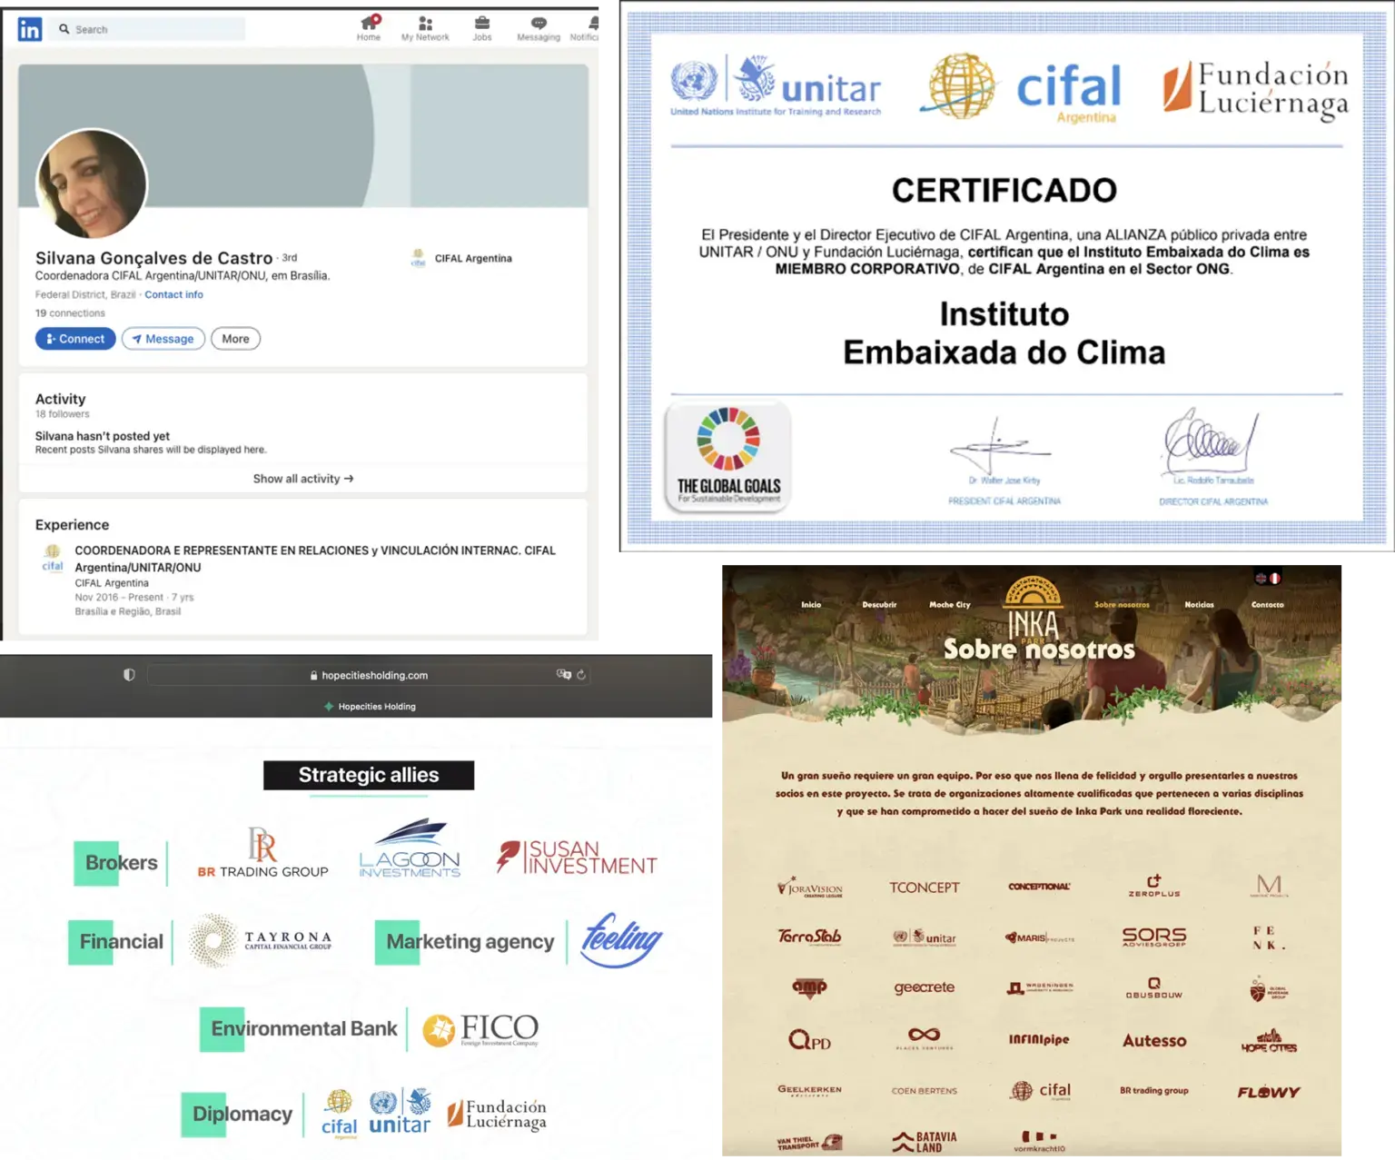Click INFINIpipe partner logo
The image size is (1395, 1160).
pos(1039,1039)
